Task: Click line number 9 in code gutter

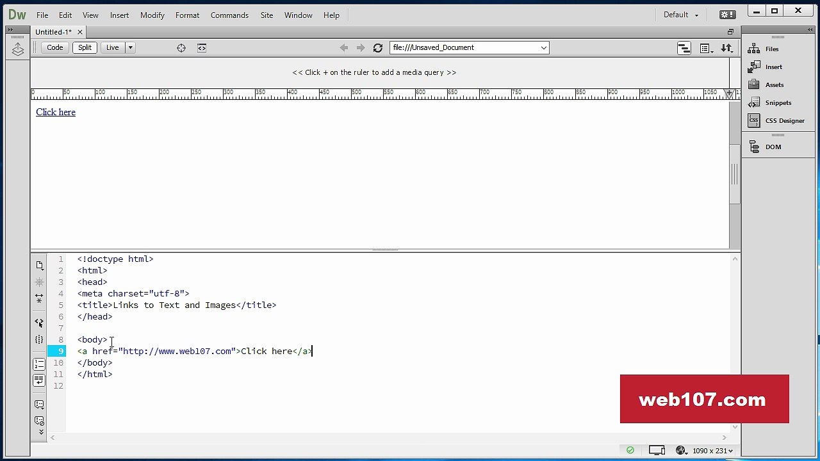Action: pyautogui.click(x=61, y=351)
